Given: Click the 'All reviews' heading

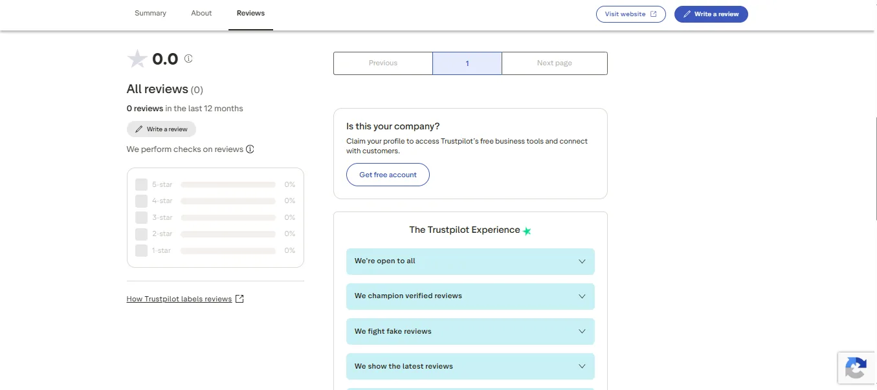Looking at the screenshot, I should [x=157, y=89].
